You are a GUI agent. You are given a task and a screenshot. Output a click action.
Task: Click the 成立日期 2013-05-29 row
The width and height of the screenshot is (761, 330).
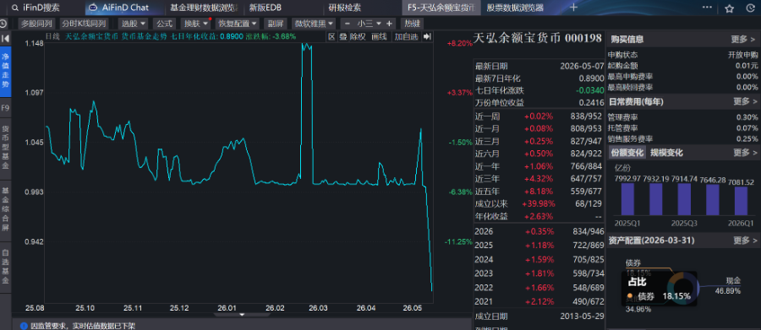tap(539, 316)
